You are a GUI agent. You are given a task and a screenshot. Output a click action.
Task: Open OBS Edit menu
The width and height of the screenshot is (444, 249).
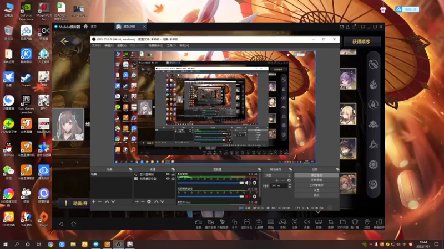click(109, 46)
